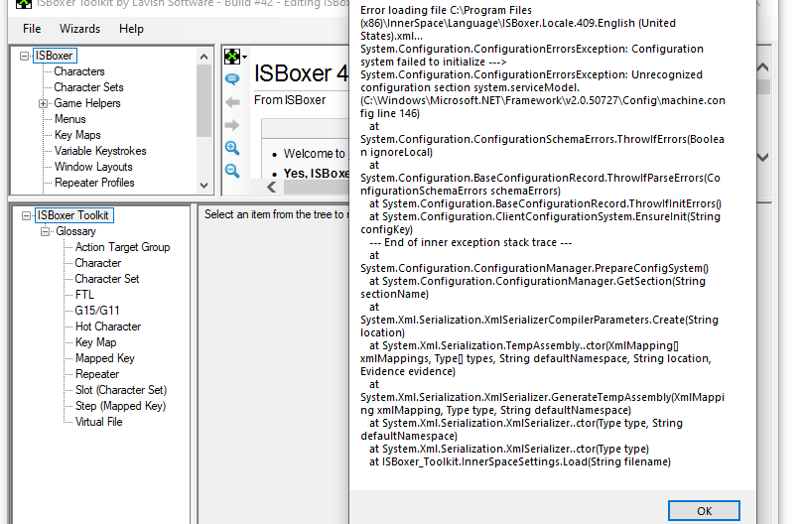Select Repeater Profiles tree item
800x524 pixels.
[94, 183]
